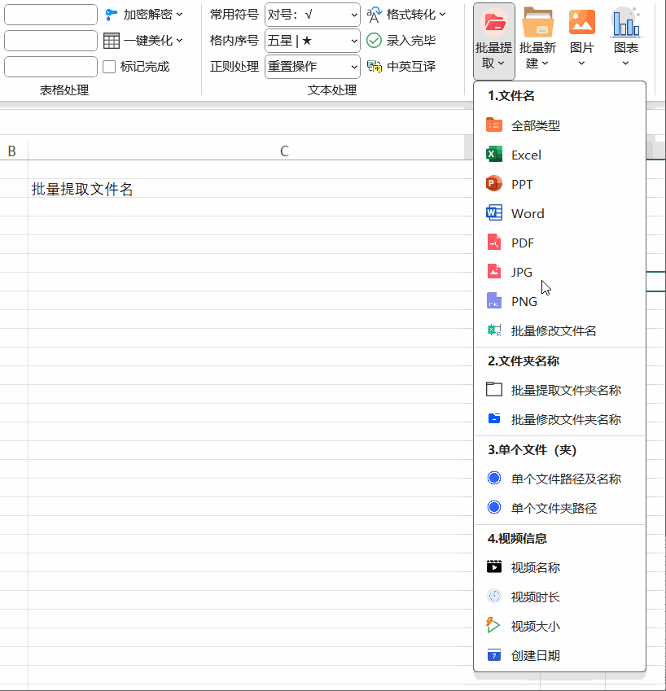Click the 批量修改文件名 rename icon
This screenshot has width=666, height=691.
click(x=493, y=330)
